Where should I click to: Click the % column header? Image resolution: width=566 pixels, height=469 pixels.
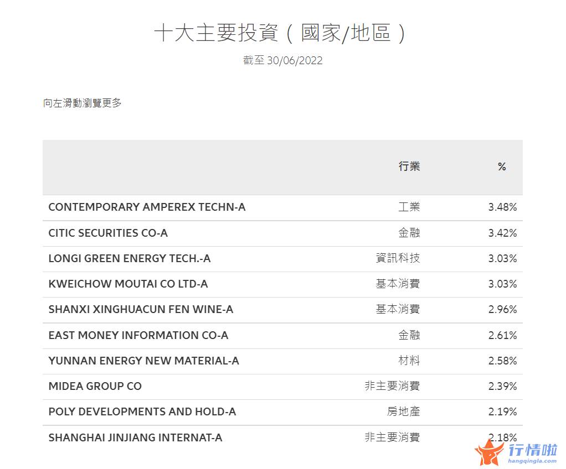[x=502, y=166]
